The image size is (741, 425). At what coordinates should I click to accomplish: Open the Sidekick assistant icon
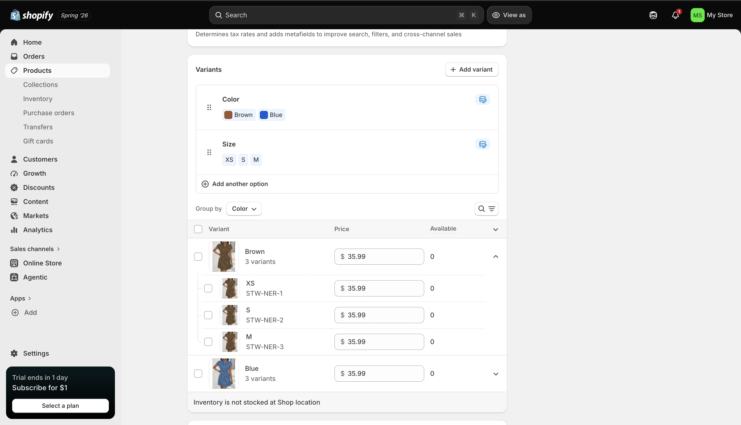coord(653,15)
